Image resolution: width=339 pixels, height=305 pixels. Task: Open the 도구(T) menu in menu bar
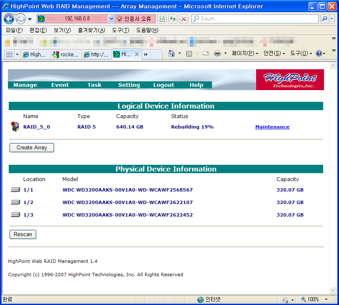point(120,30)
